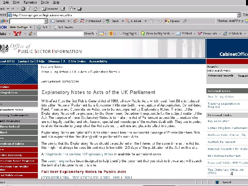Click the Google toolbar news icon

(x=75, y=21)
